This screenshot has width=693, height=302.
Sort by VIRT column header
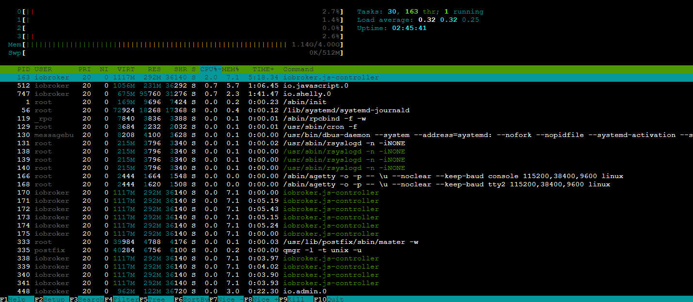click(x=126, y=69)
